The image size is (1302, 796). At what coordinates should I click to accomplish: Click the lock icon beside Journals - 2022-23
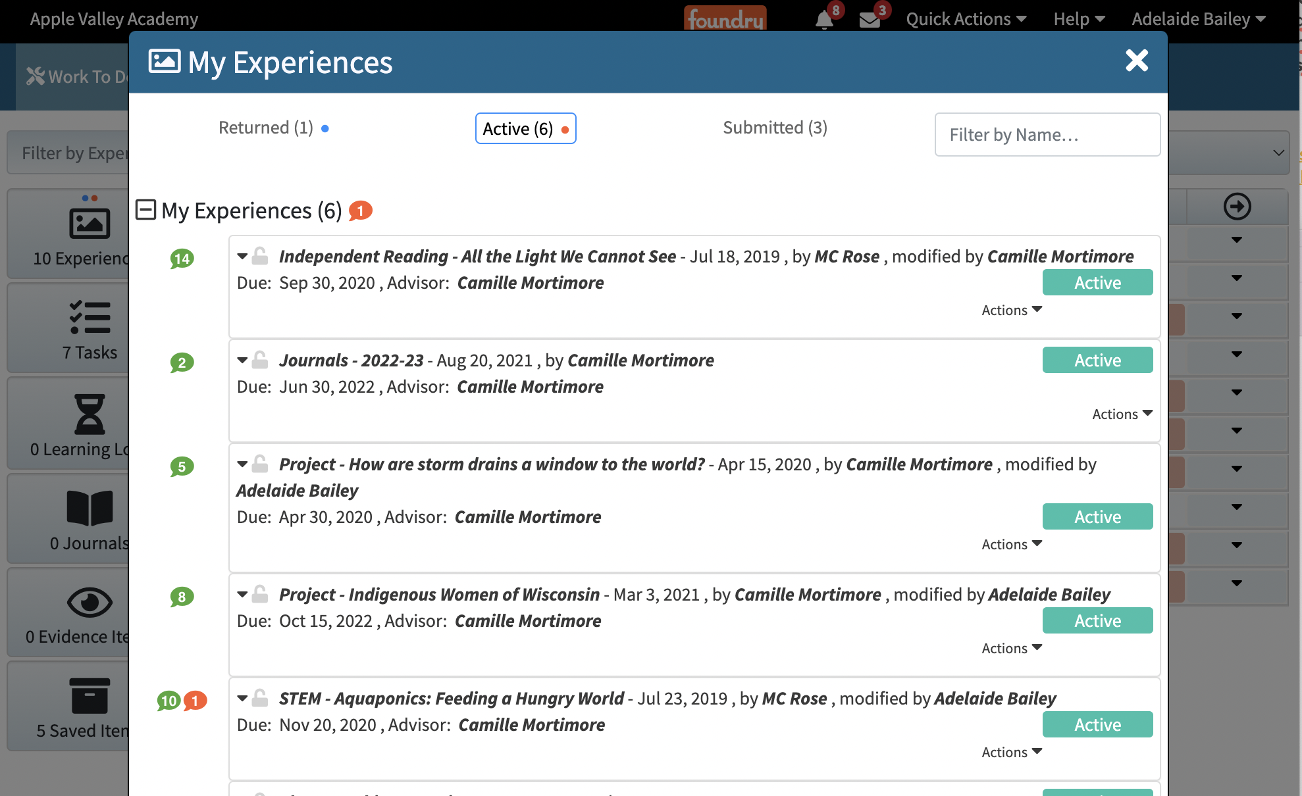260,361
